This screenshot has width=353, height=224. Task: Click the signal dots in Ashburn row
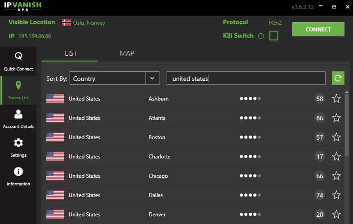tap(250, 99)
